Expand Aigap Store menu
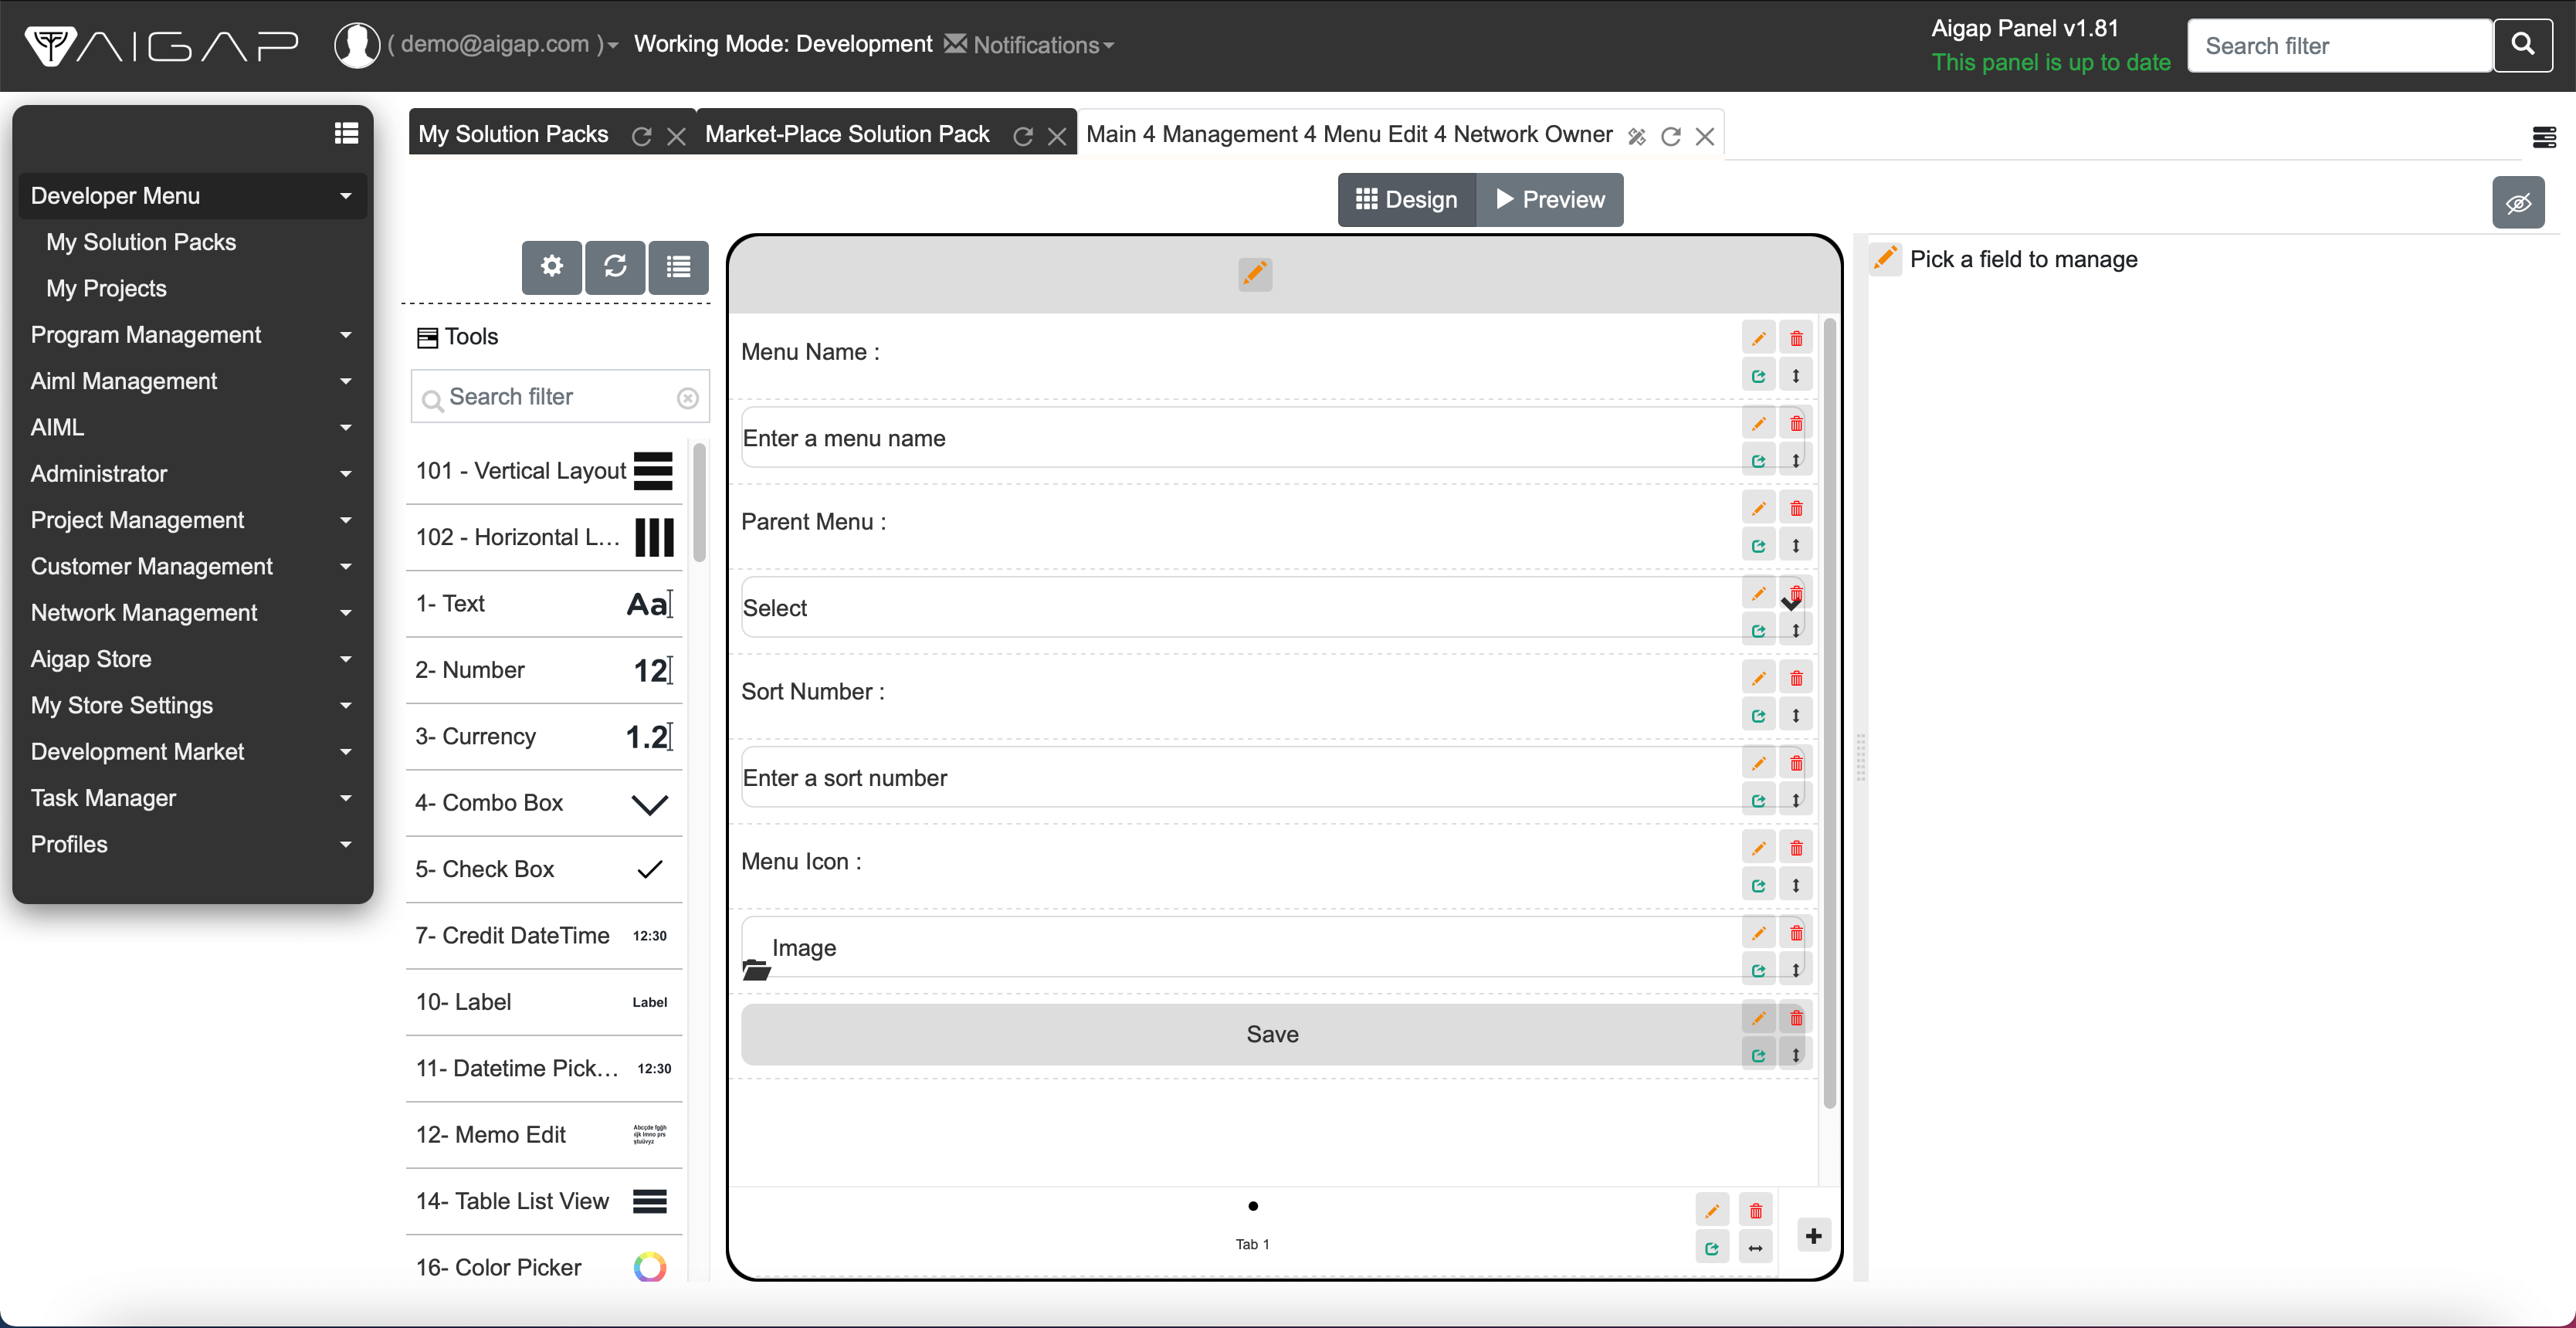Viewport: 2576px width, 1328px height. pyautogui.click(x=193, y=659)
